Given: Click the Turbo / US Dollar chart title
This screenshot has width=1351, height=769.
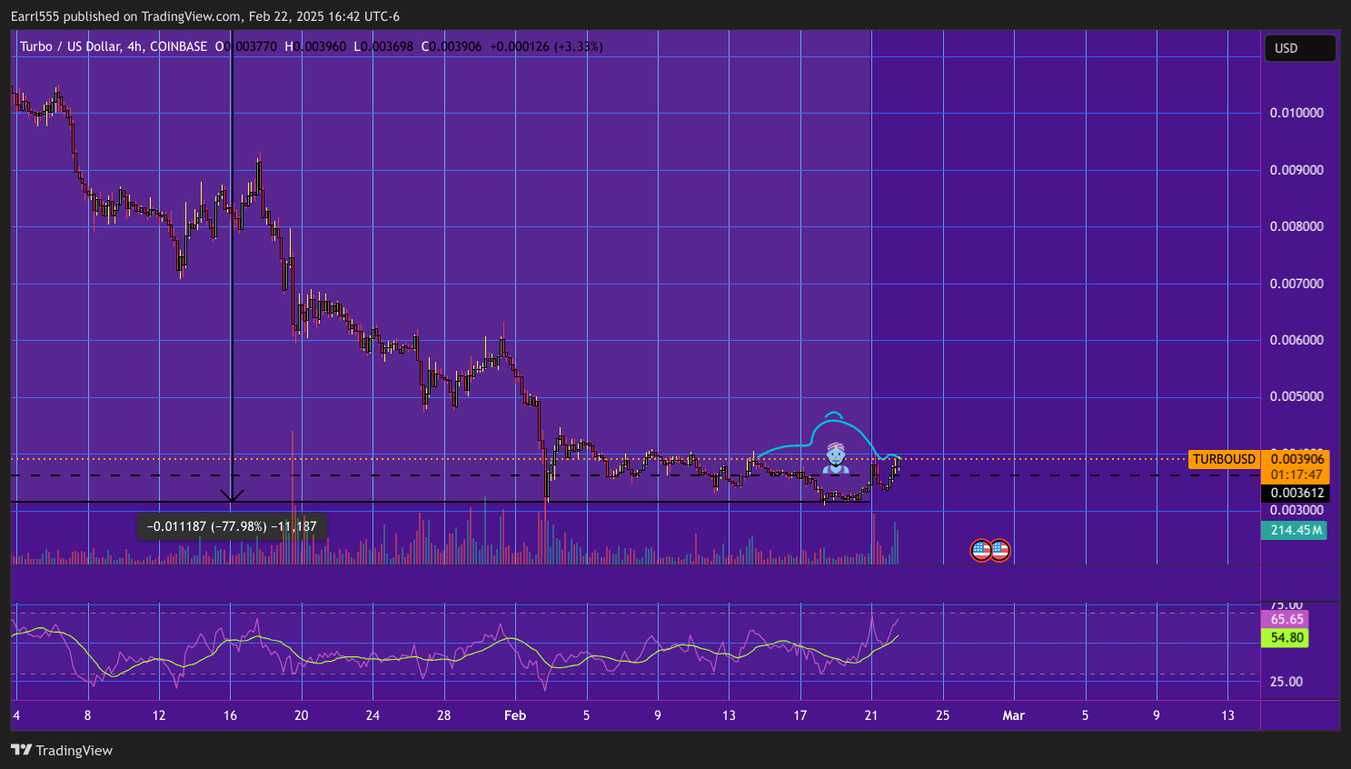Looking at the screenshot, I should coord(114,46).
